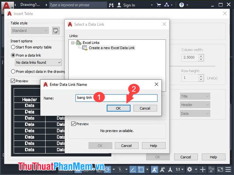Launch the Table Style dialog icon
The height and width of the screenshot is (175, 234).
pyautogui.click(x=56, y=31)
